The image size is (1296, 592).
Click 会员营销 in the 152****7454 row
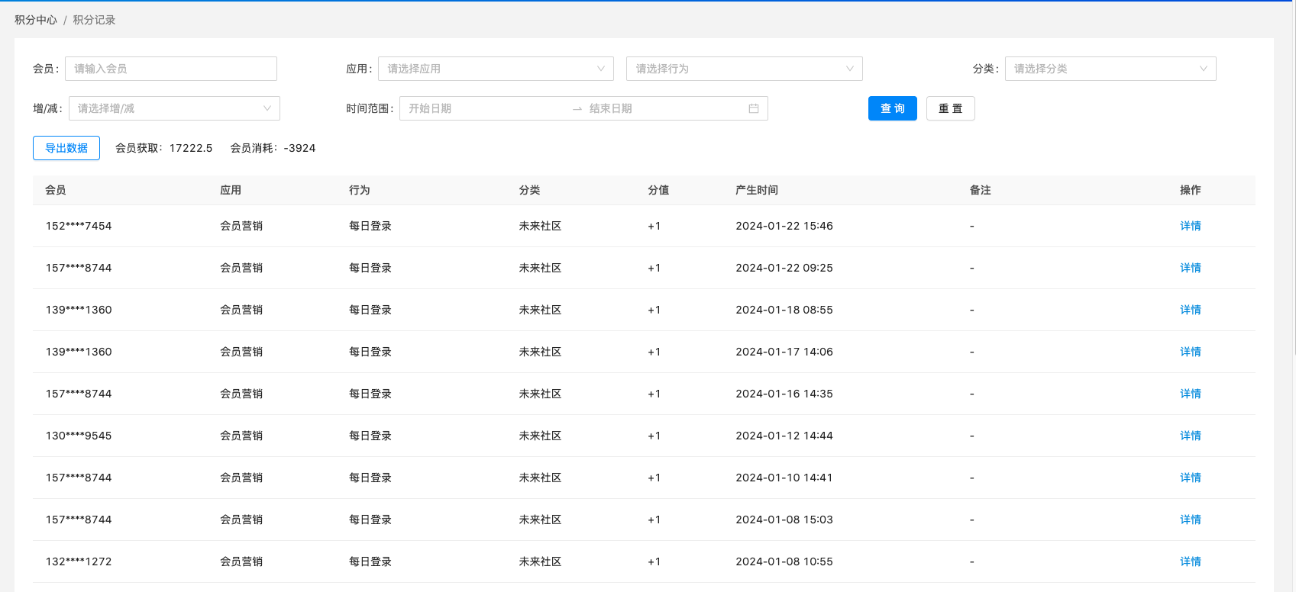coord(241,226)
